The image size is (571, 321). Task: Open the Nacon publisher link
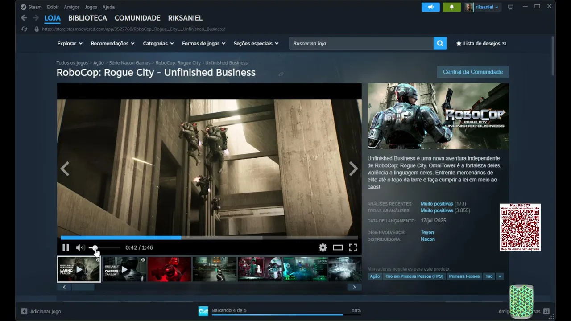pyautogui.click(x=427, y=239)
